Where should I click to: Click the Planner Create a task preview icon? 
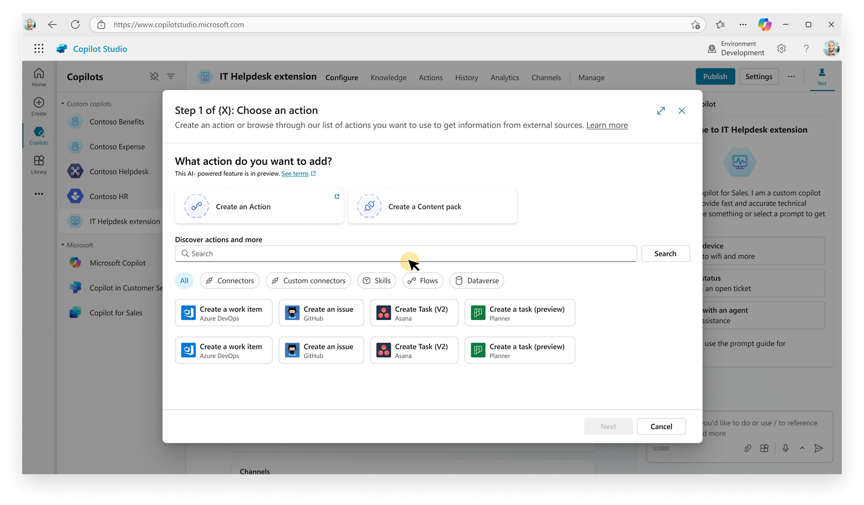click(x=478, y=312)
